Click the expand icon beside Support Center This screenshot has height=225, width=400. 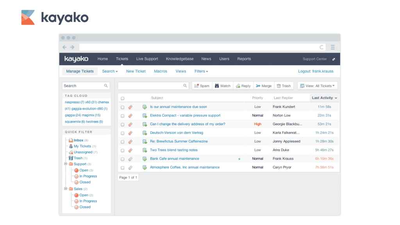[334, 59]
